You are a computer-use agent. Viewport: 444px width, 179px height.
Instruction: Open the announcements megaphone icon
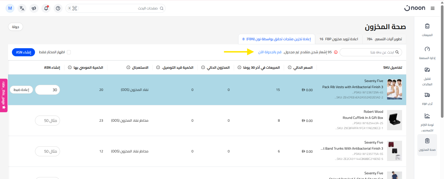(34, 8)
